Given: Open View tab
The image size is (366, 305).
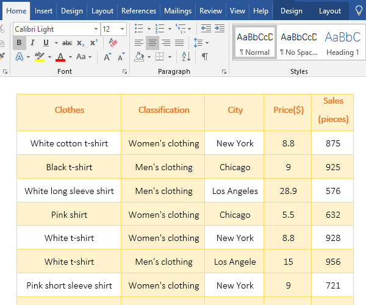Looking at the screenshot, I should tap(237, 11).
